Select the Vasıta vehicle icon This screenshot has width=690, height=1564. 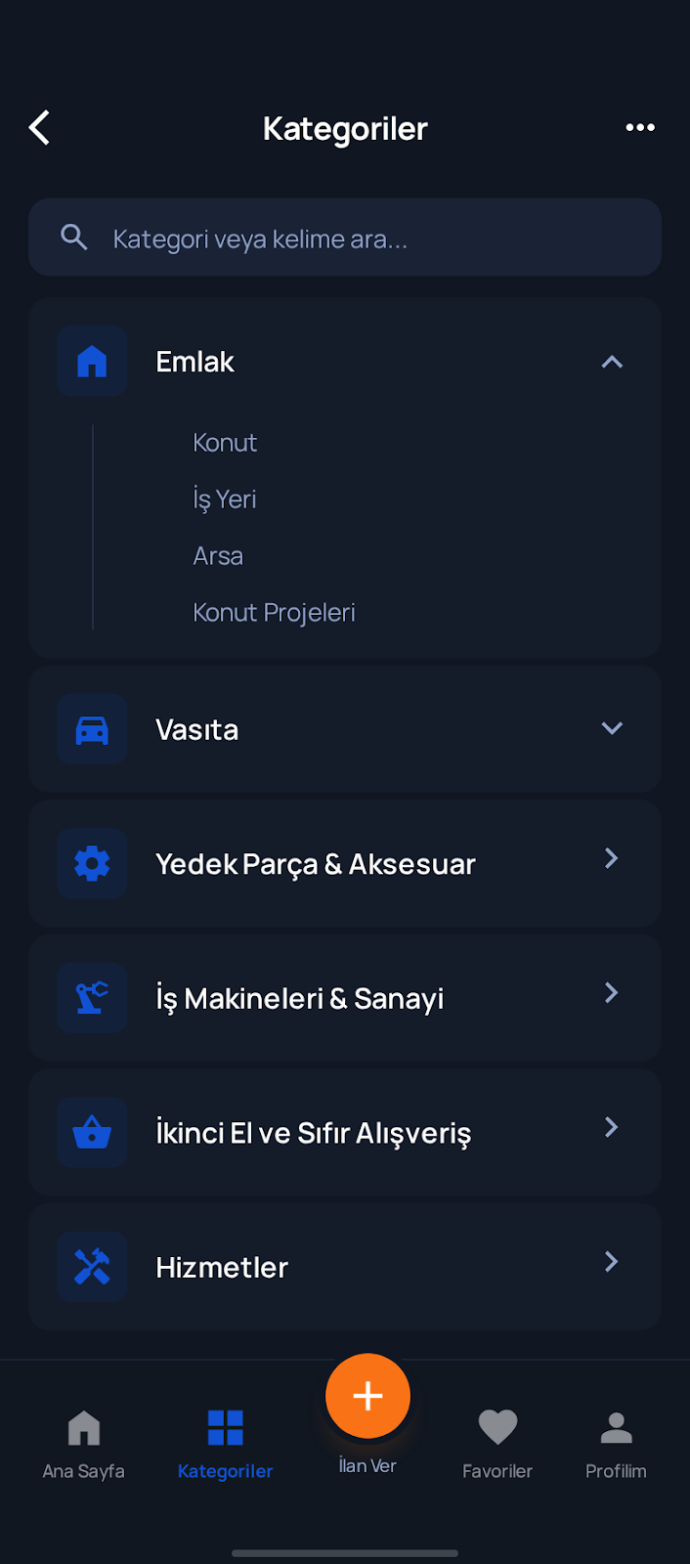click(91, 728)
